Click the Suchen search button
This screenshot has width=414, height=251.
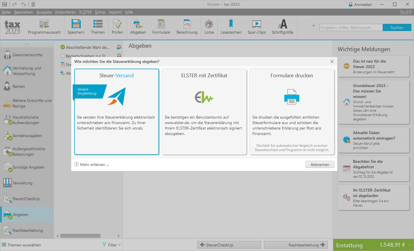397,28
